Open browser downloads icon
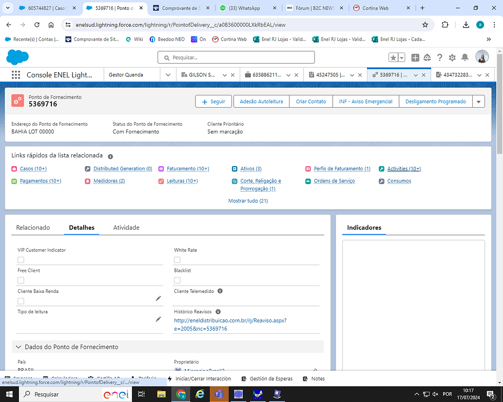This screenshot has height=402, width=503. [466, 25]
